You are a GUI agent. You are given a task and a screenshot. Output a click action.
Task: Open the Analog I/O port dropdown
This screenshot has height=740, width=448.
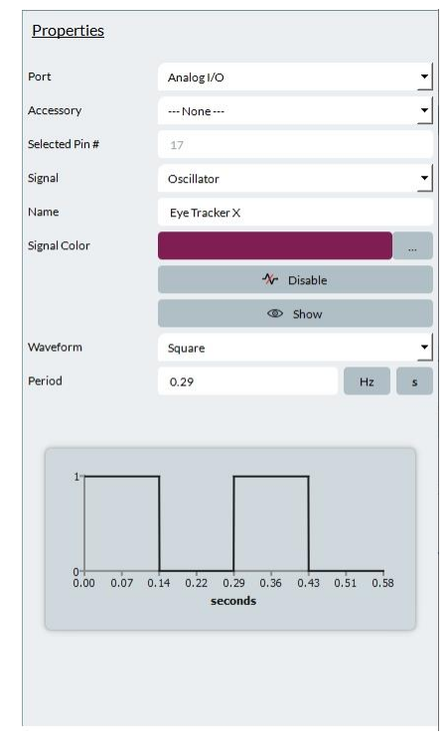[x=295, y=76]
